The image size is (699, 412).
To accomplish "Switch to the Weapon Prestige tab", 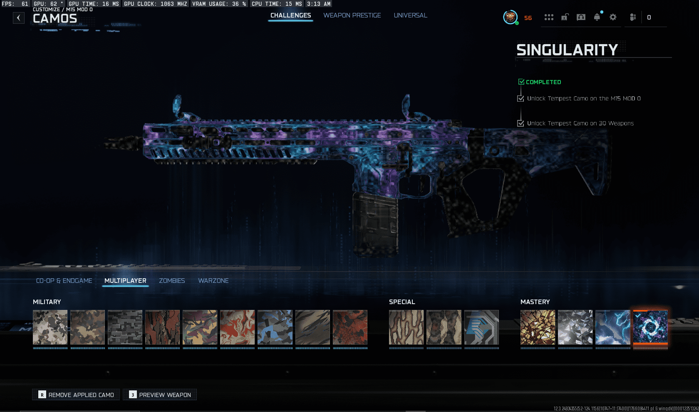I will click(x=352, y=15).
